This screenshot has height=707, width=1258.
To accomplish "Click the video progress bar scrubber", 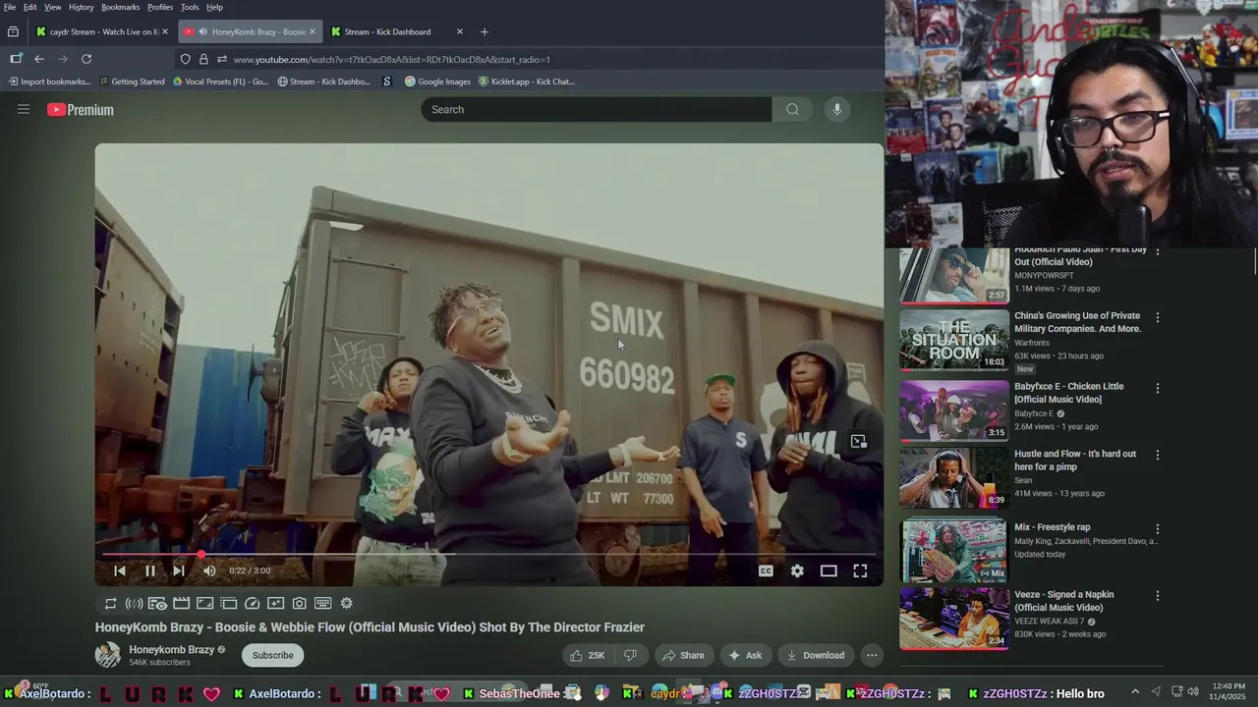I will pos(200,555).
